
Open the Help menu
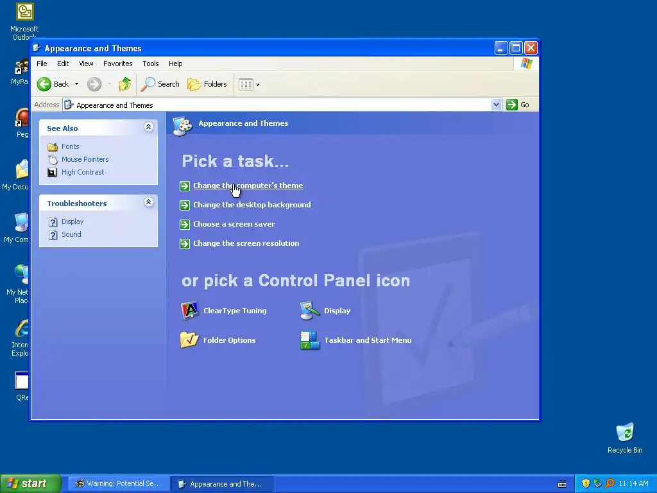coord(176,64)
